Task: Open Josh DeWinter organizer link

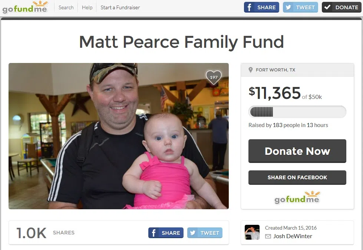Action: point(293,236)
